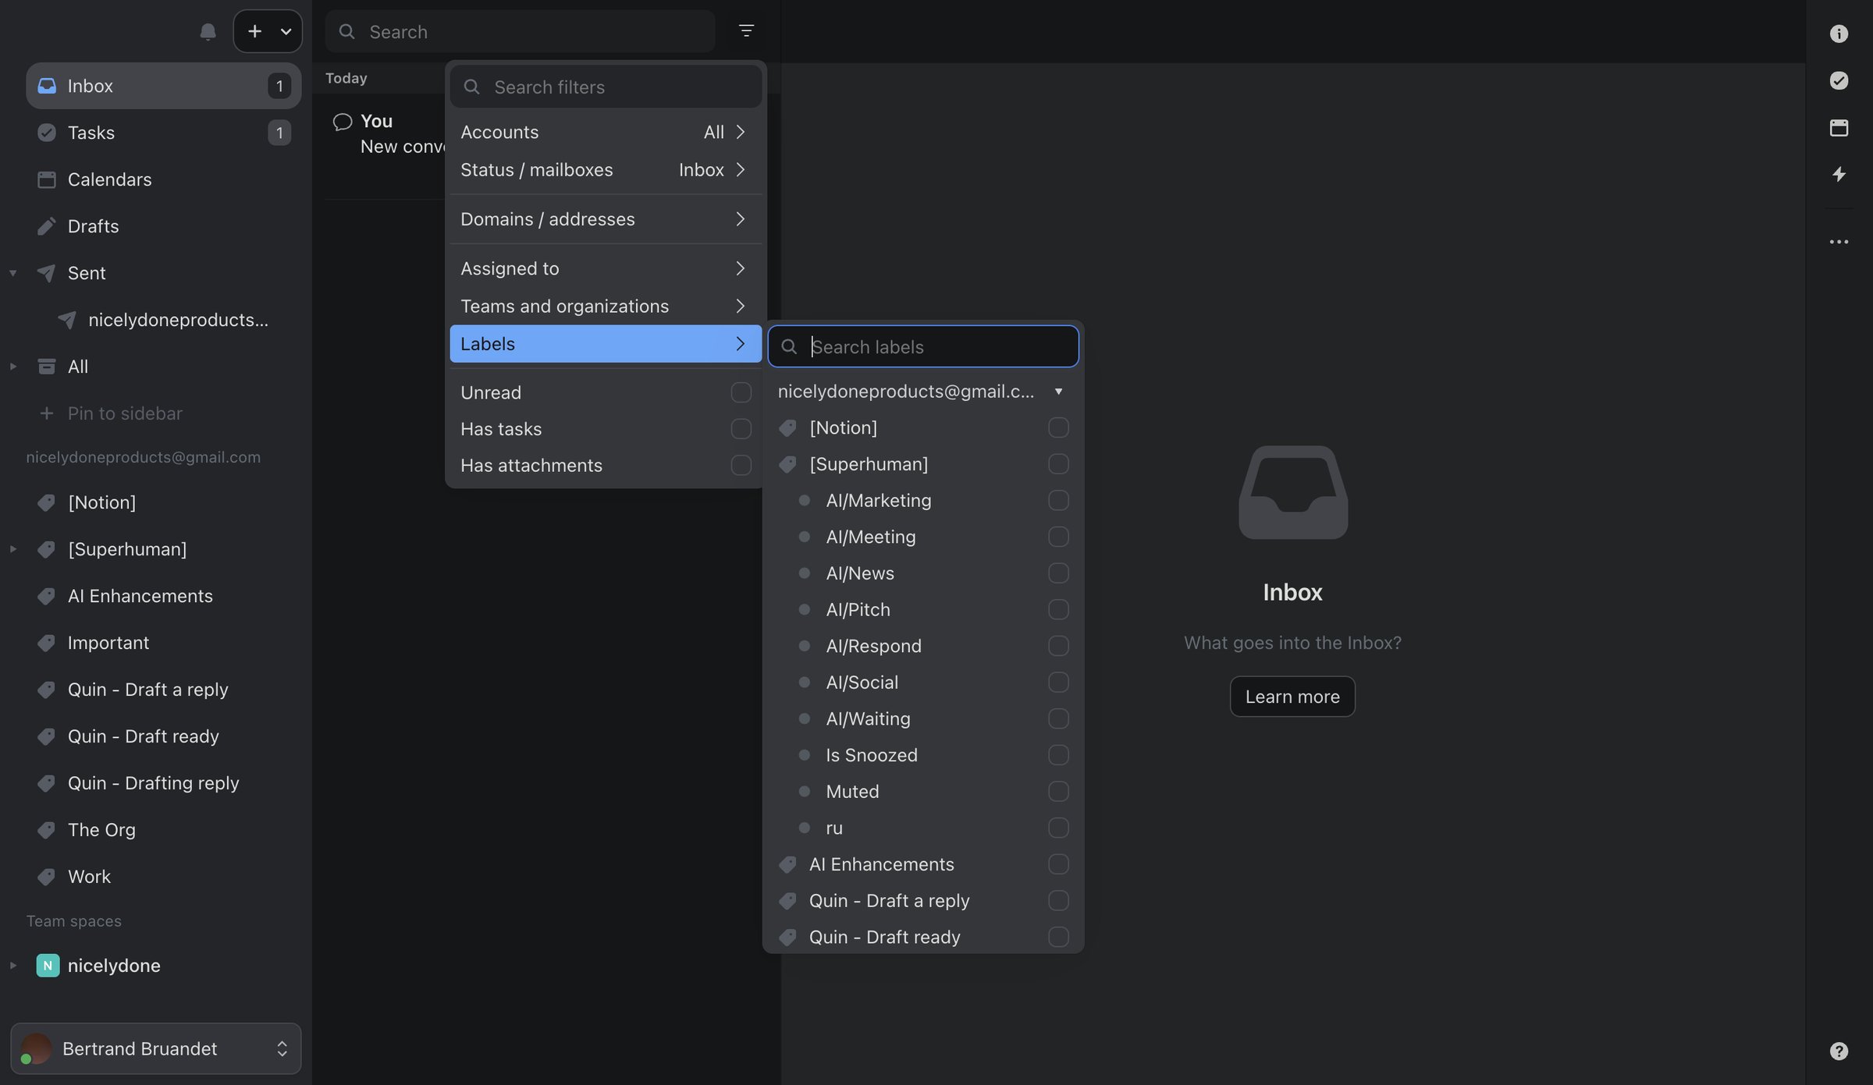The image size is (1873, 1085).
Task: Click the help question mark icon
Action: (x=1839, y=1051)
